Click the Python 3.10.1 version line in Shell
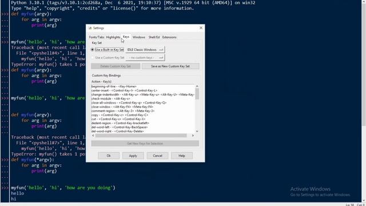 pyautogui.click(x=133, y=3)
